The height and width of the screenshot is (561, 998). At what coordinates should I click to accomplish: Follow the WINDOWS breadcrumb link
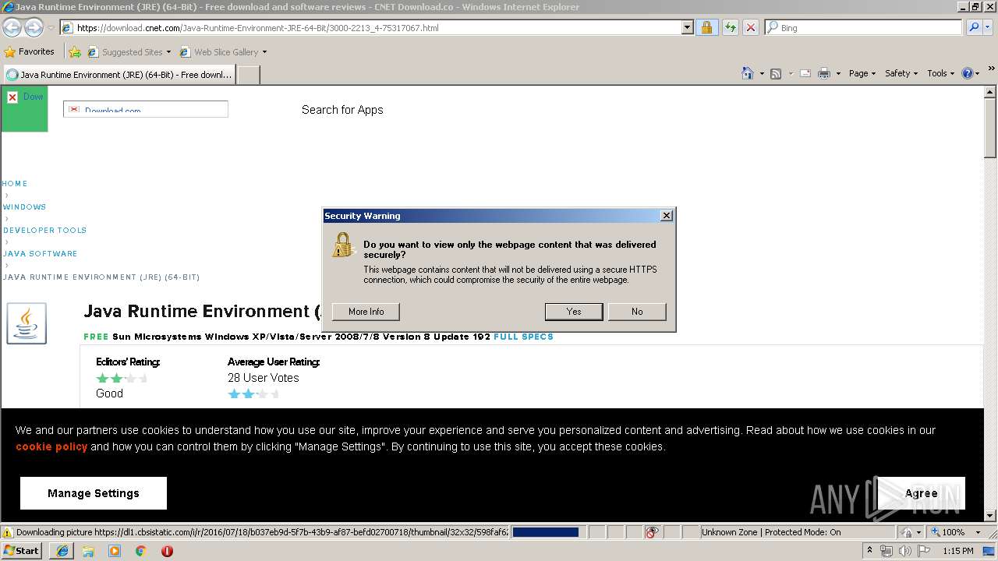click(x=25, y=207)
